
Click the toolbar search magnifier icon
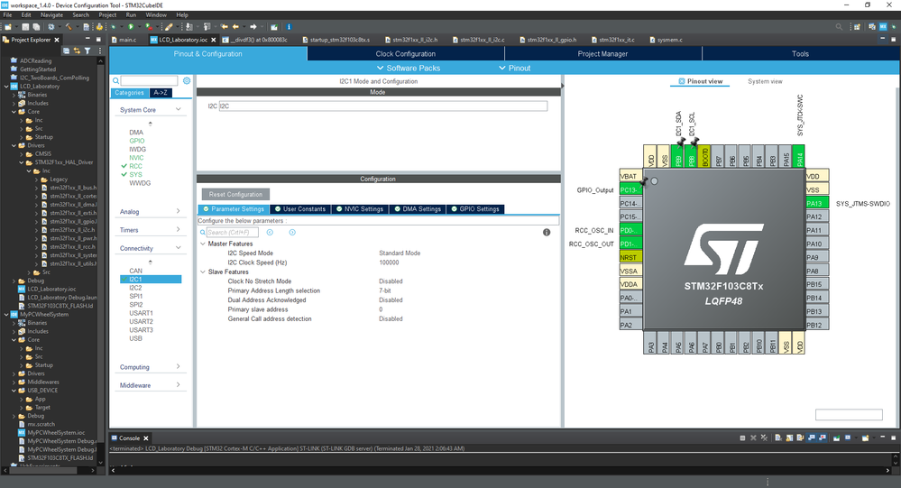click(x=839, y=26)
